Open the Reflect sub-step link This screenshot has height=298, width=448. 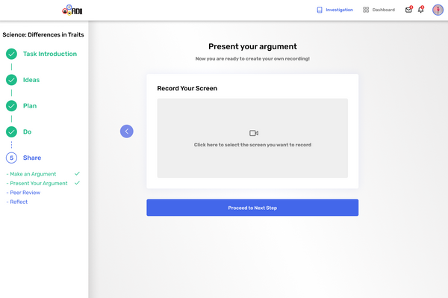pos(19,202)
